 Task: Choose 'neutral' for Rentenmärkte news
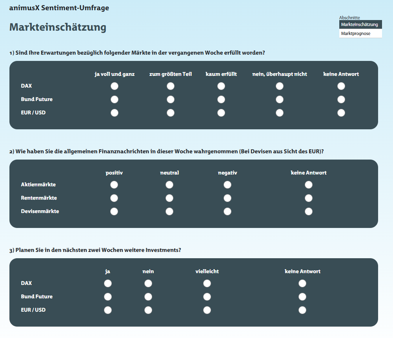[x=169, y=198]
